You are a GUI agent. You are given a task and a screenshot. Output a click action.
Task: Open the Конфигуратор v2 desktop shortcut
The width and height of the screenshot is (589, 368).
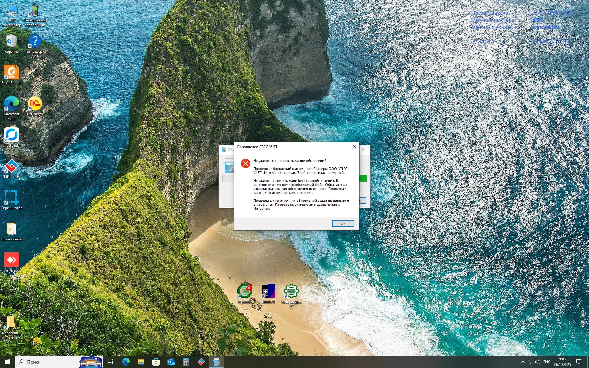tap(291, 291)
